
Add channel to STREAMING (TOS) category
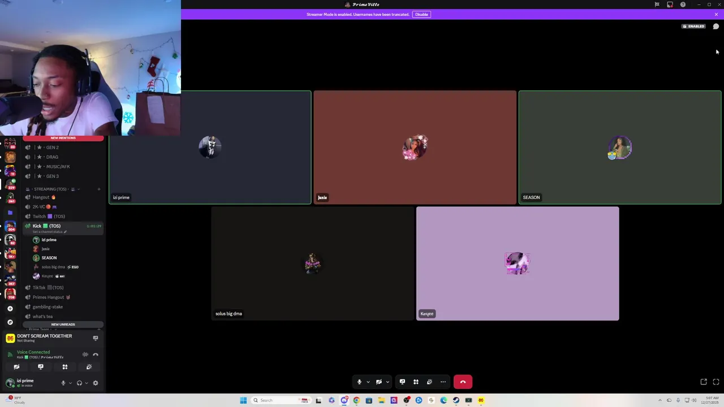(98, 189)
